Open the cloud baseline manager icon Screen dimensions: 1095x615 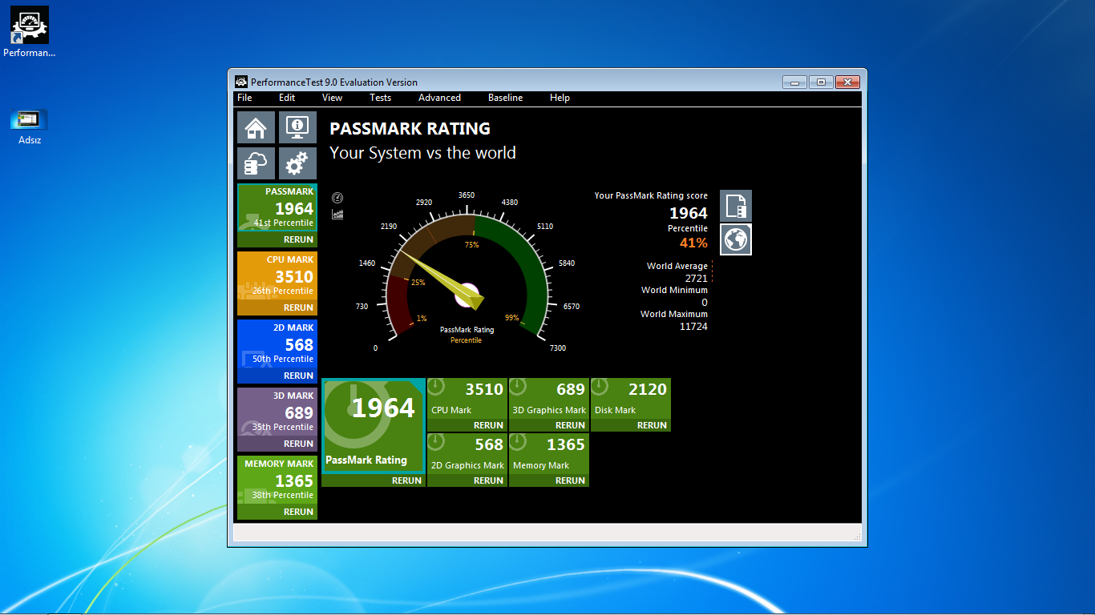pos(256,163)
